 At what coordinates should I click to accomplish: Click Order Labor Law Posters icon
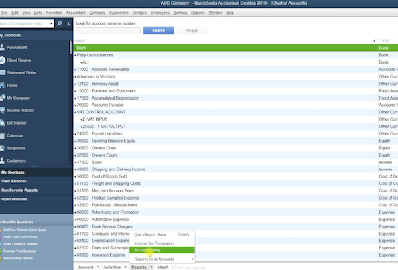(1, 237)
